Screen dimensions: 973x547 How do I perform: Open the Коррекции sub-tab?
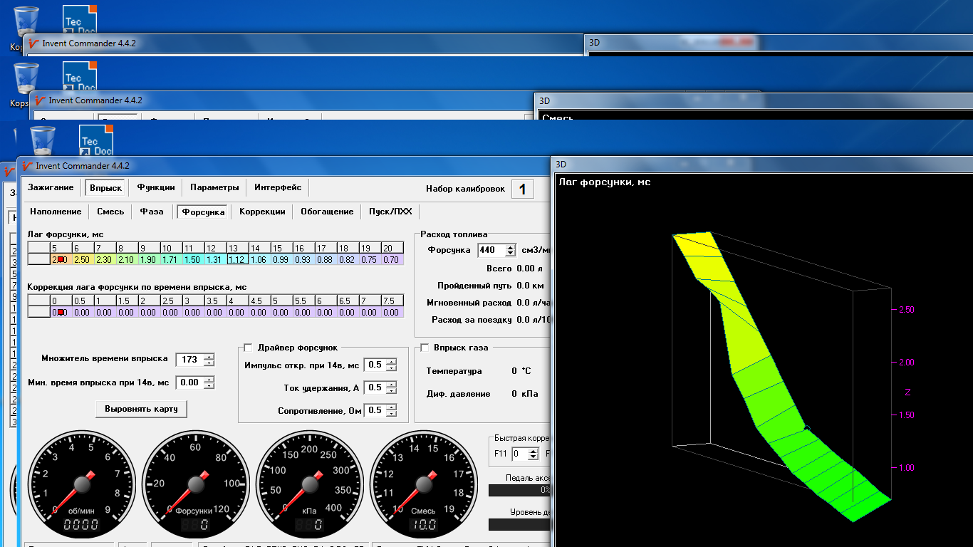[x=262, y=212]
